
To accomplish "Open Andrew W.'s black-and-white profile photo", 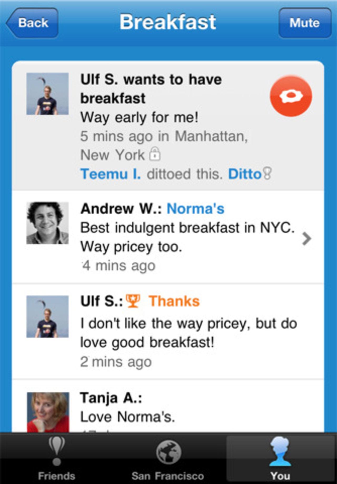I will [x=47, y=223].
